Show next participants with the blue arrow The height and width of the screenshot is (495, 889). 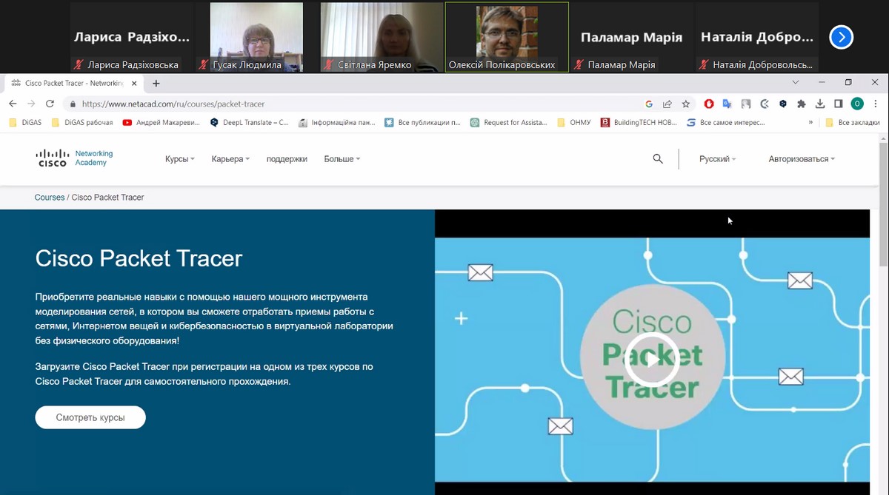click(841, 37)
